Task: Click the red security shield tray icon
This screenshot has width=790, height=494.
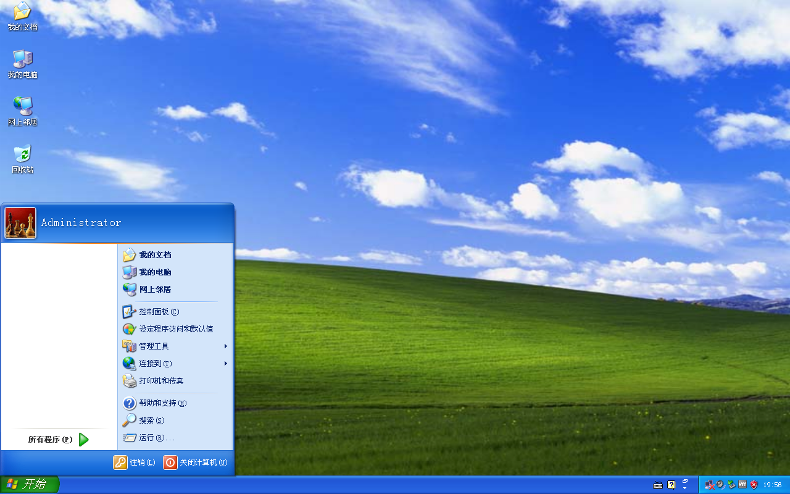Action: [x=754, y=485]
